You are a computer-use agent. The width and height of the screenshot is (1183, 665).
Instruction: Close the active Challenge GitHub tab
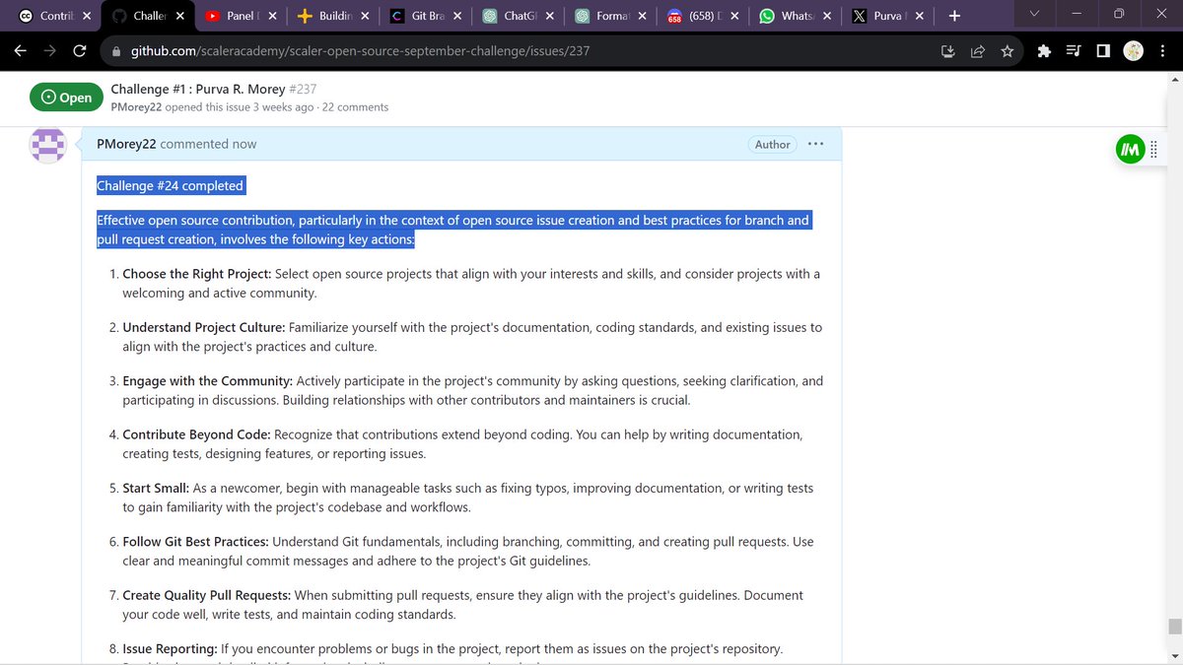coord(180,16)
